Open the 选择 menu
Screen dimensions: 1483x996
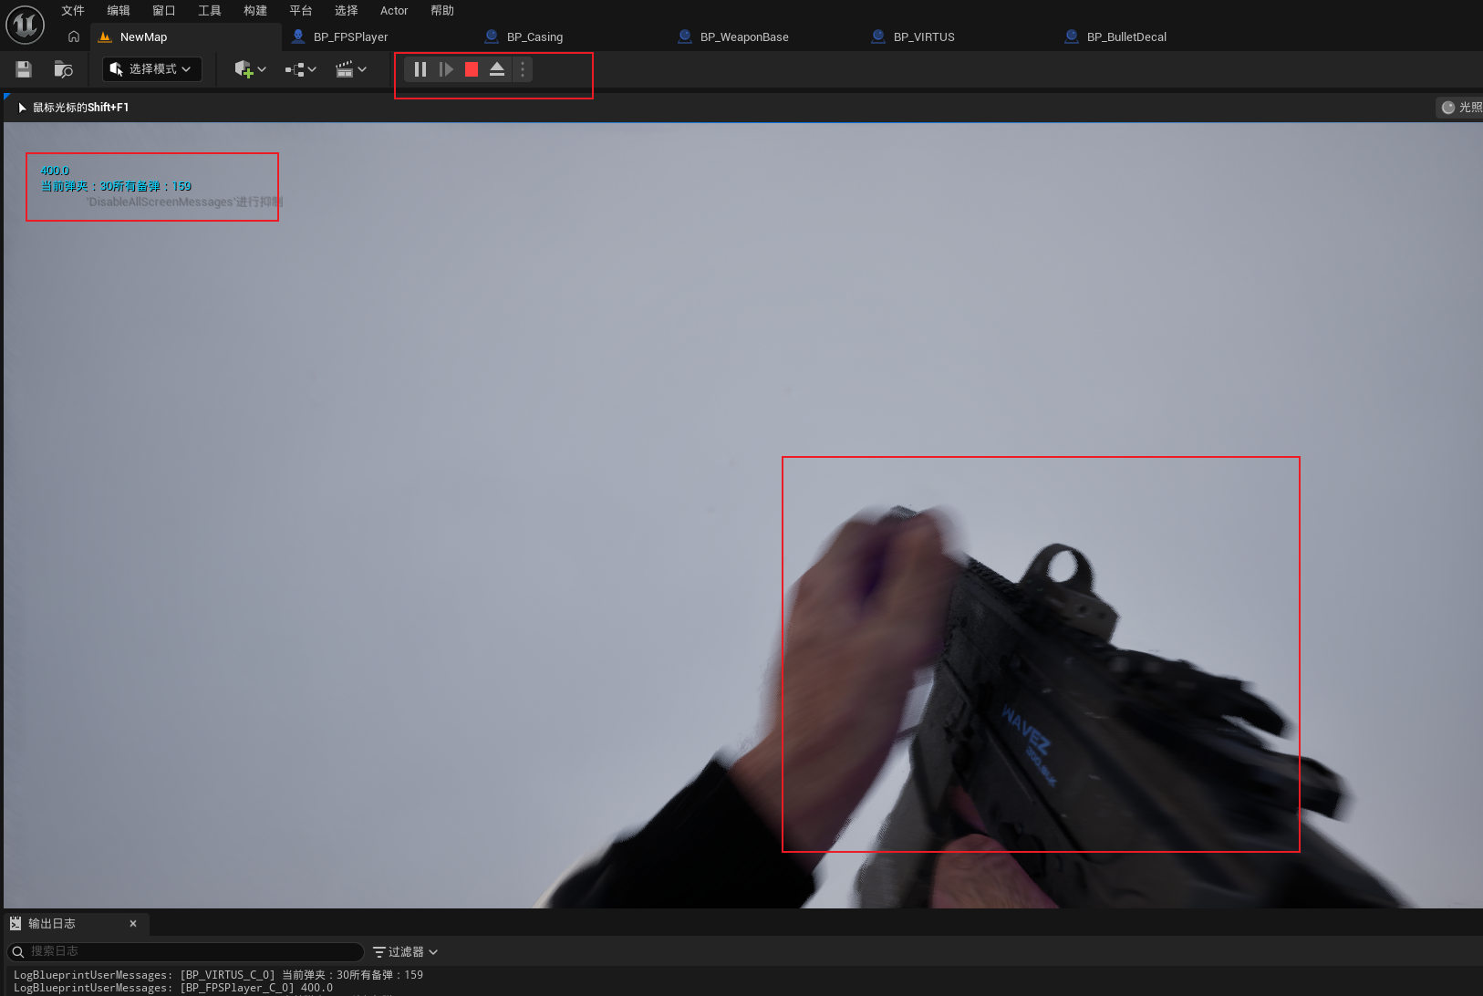pyautogui.click(x=347, y=11)
